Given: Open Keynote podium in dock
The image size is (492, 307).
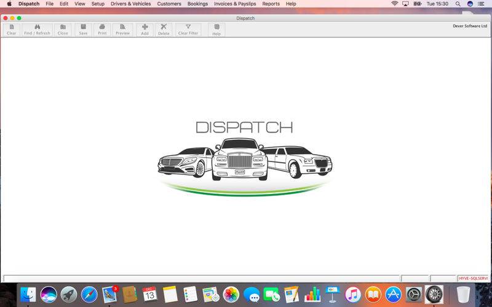Looking at the screenshot, I should pyautogui.click(x=333, y=294).
